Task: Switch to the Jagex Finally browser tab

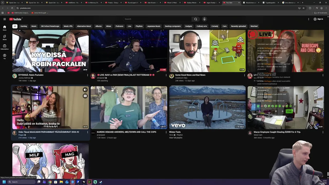Action: [x=212, y=3]
